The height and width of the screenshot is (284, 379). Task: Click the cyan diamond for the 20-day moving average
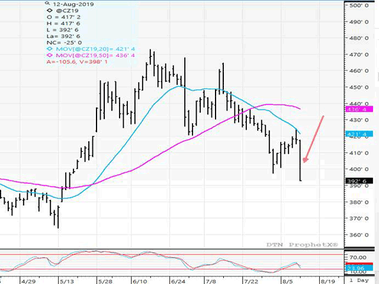pyautogui.click(x=50, y=49)
